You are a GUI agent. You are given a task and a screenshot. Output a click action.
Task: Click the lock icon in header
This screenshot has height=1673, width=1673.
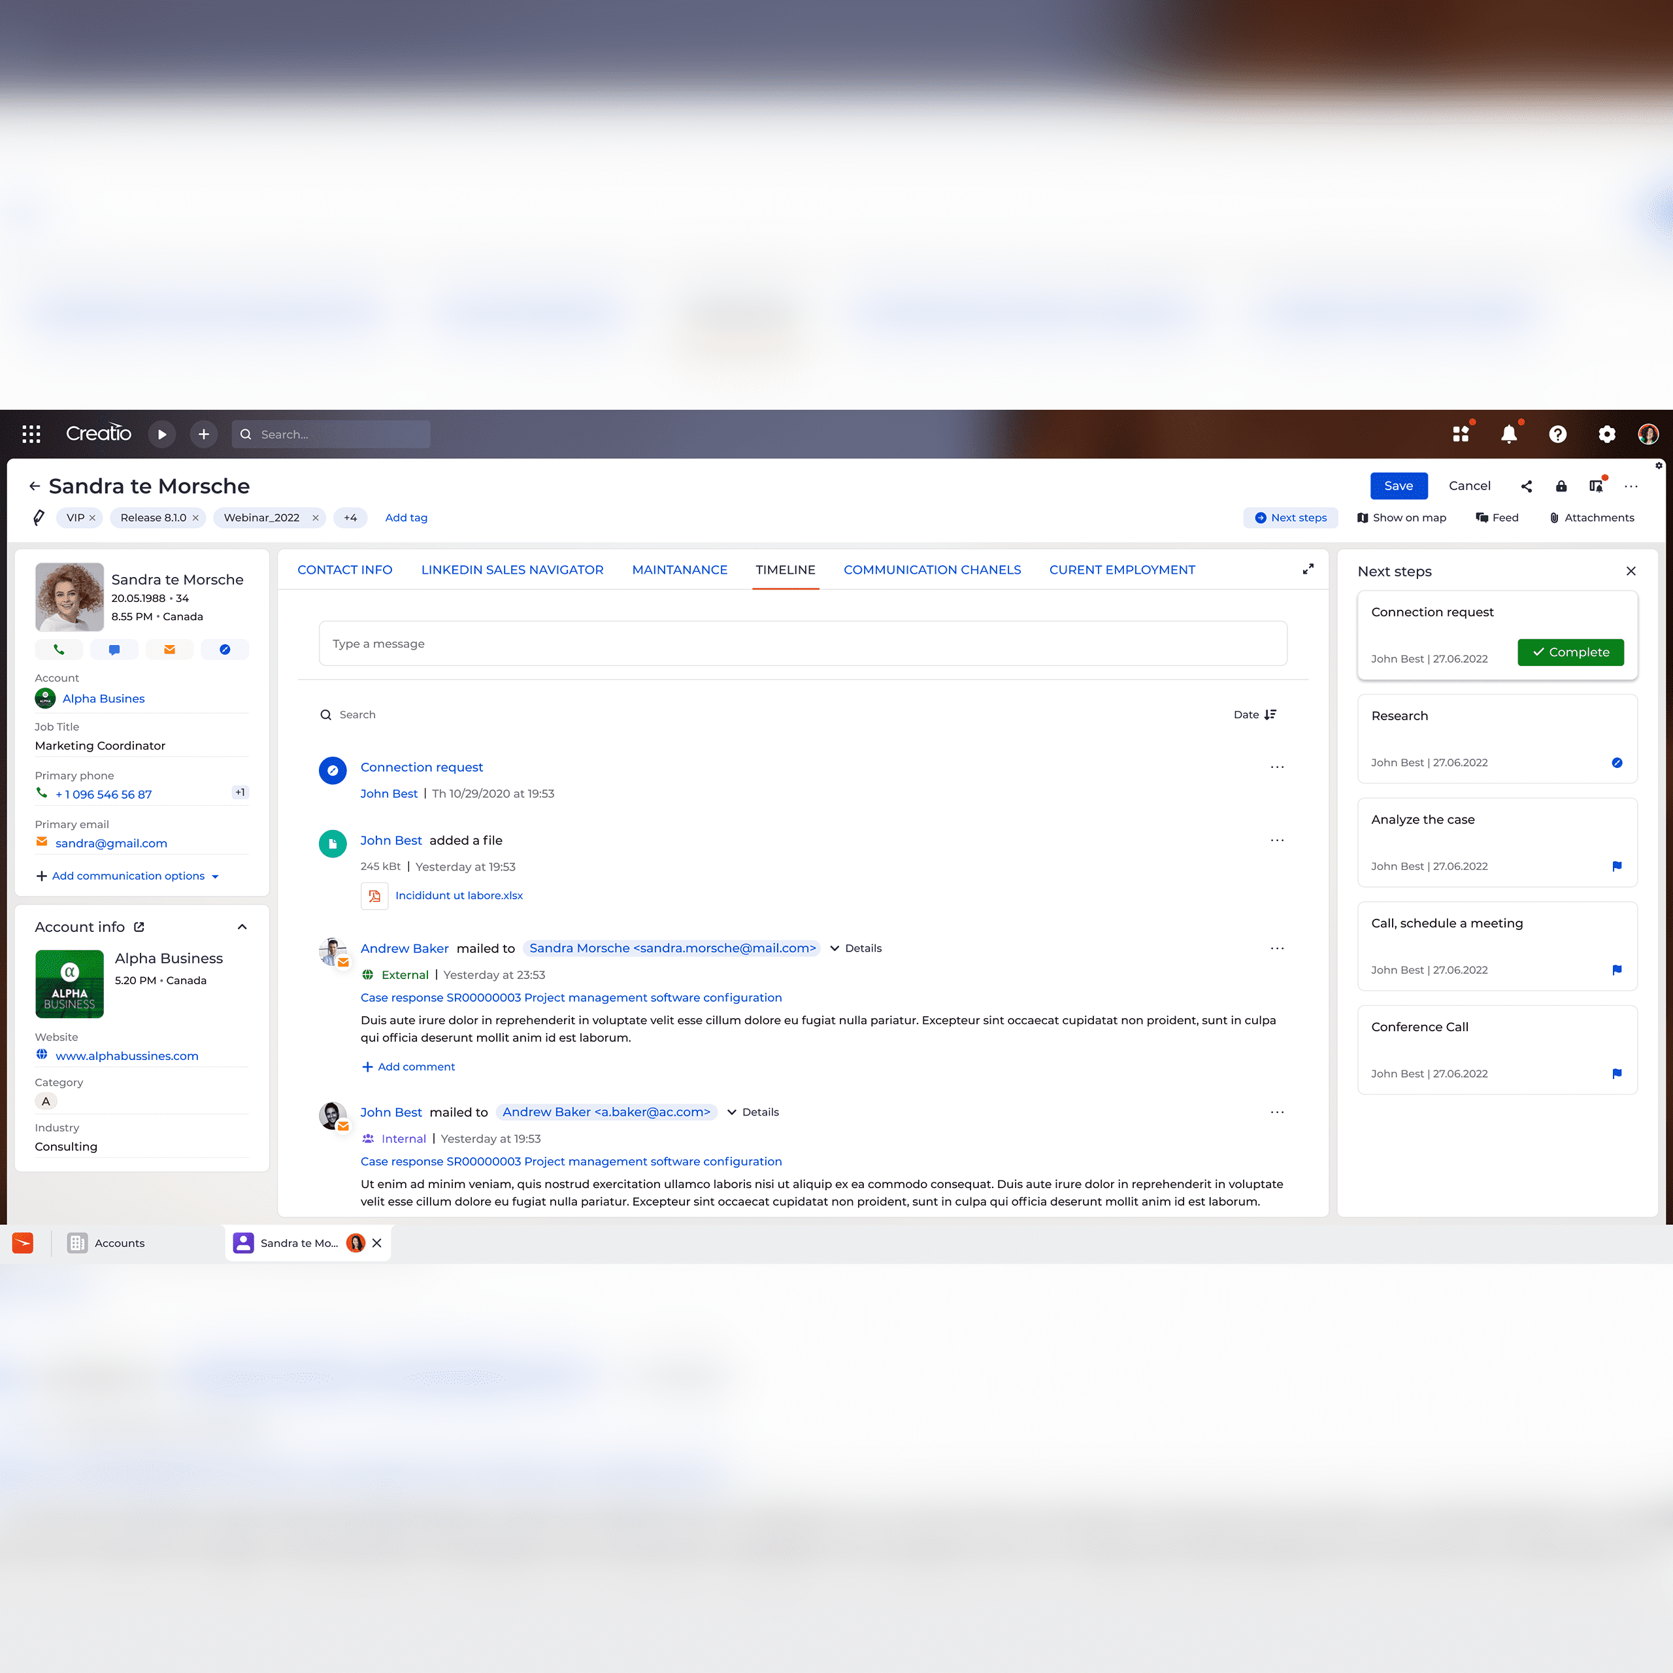click(1561, 486)
